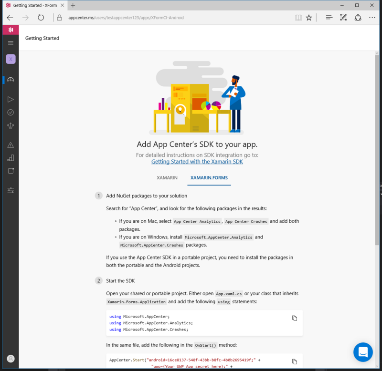Refresh the page

(41, 18)
